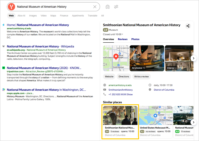Viewport: 199px width, 141px height.
Task: Click the phone icon beside +1 202 633
Action: (105, 94)
